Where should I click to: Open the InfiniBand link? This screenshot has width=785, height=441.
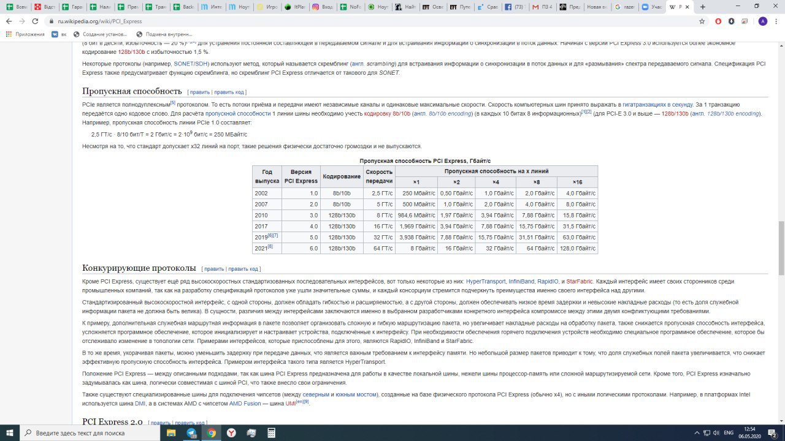pyautogui.click(x=522, y=281)
